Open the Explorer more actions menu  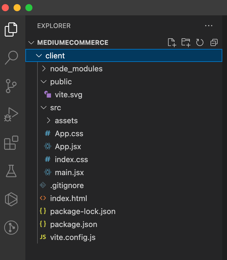coord(209,26)
